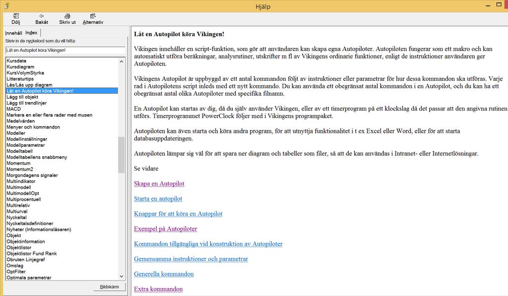The image size is (508, 296).
Task: Select Modelltabellens snabbmeny entry
Action: click(37, 157)
